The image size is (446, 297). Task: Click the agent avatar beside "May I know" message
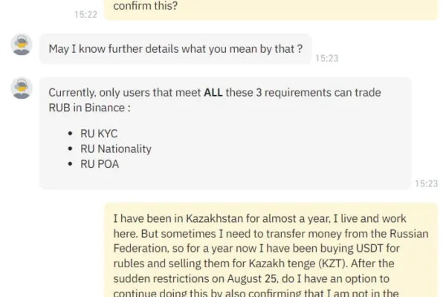point(22,45)
